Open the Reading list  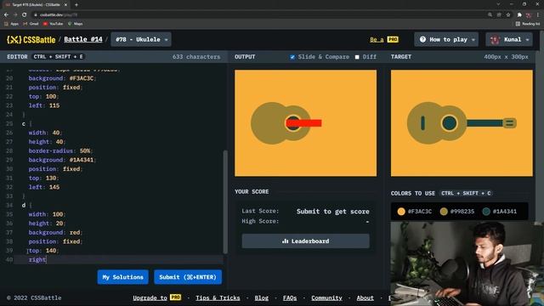coord(528,24)
